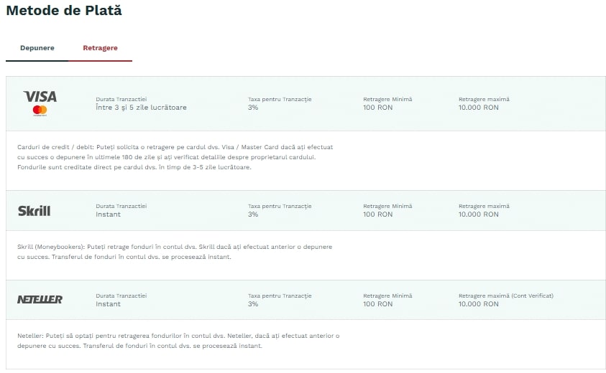Click the Mastercard logo under VISA
This screenshot has width=606, height=373.
(40, 110)
